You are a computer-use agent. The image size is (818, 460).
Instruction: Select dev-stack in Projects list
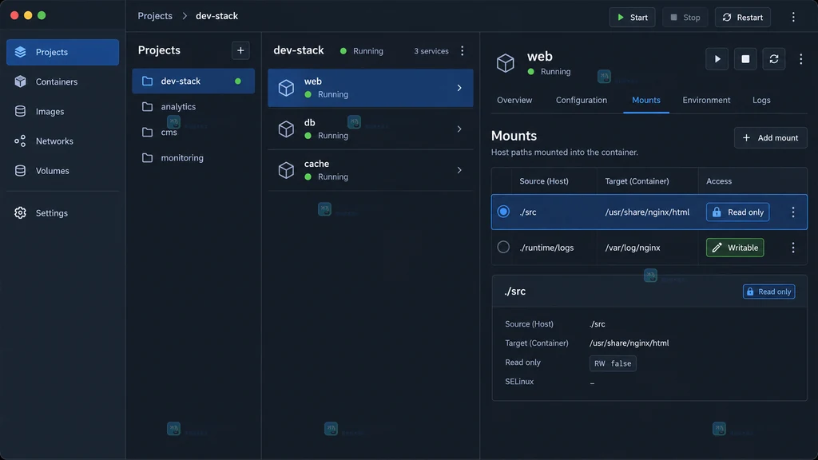(x=193, y=81)
